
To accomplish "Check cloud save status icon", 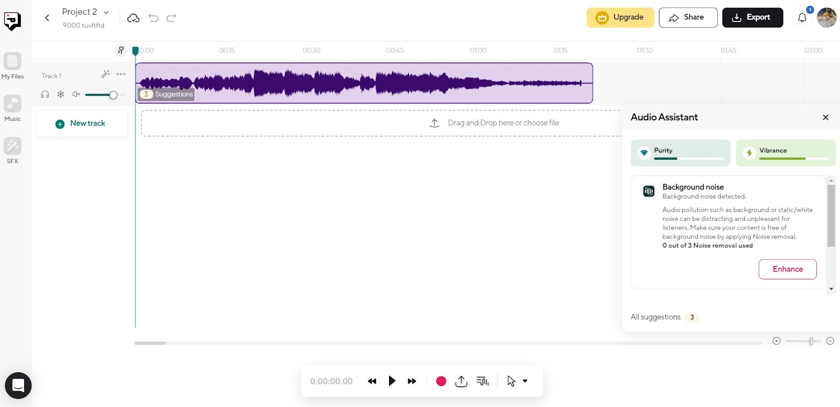I will click(x=133, y=18).
